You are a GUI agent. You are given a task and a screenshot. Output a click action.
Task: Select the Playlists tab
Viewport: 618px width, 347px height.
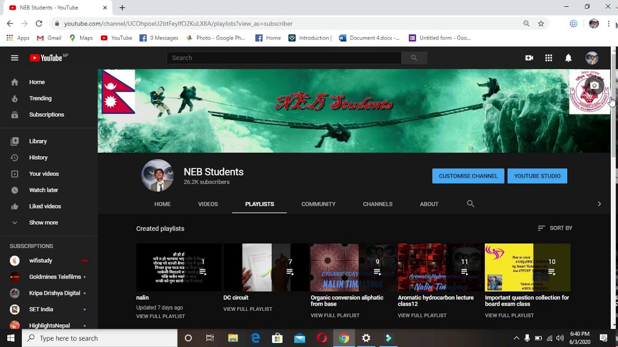(x=259, y=204)
